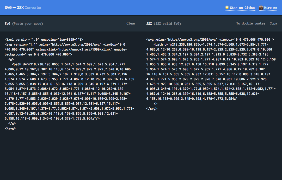The image size is (282, 180).
Task: Copy the converted JSX code
Action: point(273,23)
